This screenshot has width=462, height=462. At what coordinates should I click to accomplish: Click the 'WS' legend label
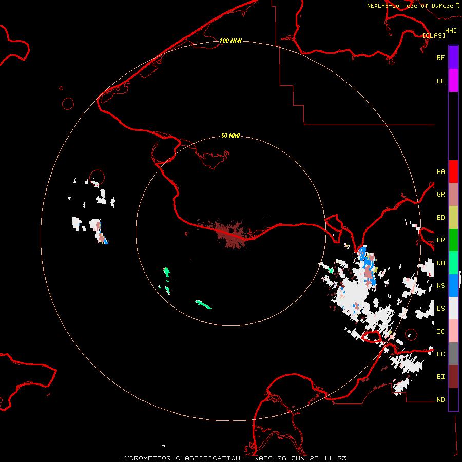(440, 286)
